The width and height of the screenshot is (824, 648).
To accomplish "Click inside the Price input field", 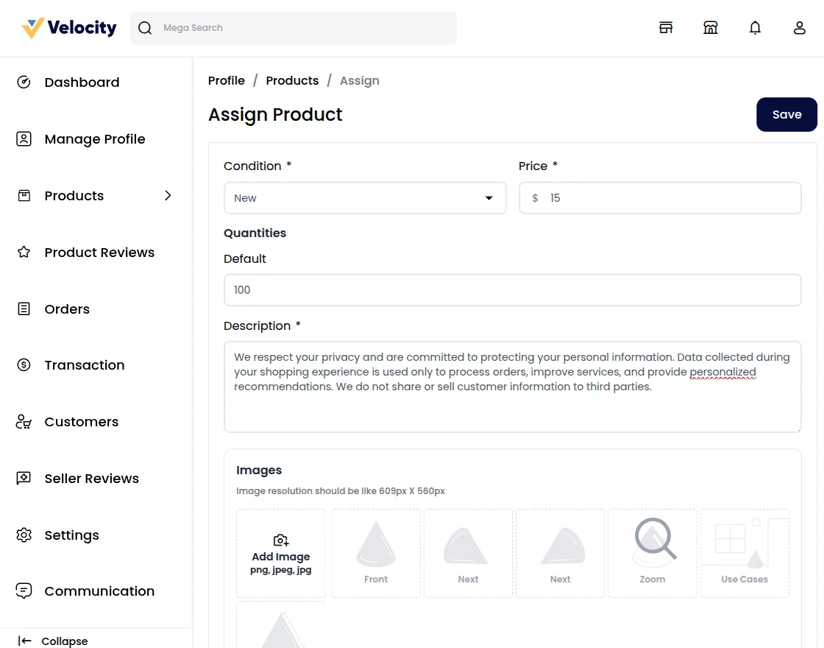I will pyautogui.click(x=660, y=197).
